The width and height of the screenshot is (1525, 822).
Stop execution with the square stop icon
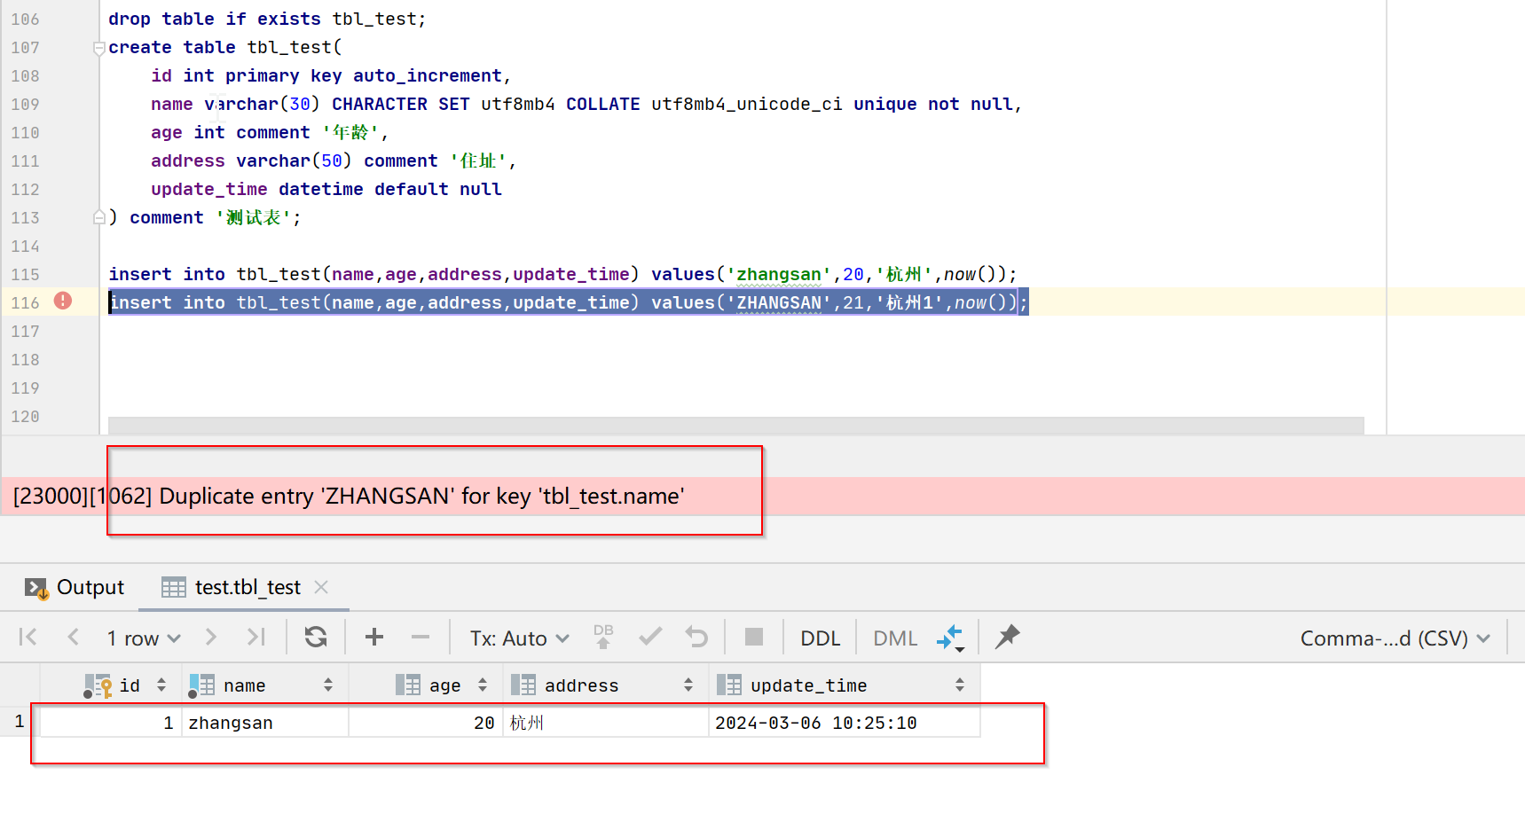point(754,637)
